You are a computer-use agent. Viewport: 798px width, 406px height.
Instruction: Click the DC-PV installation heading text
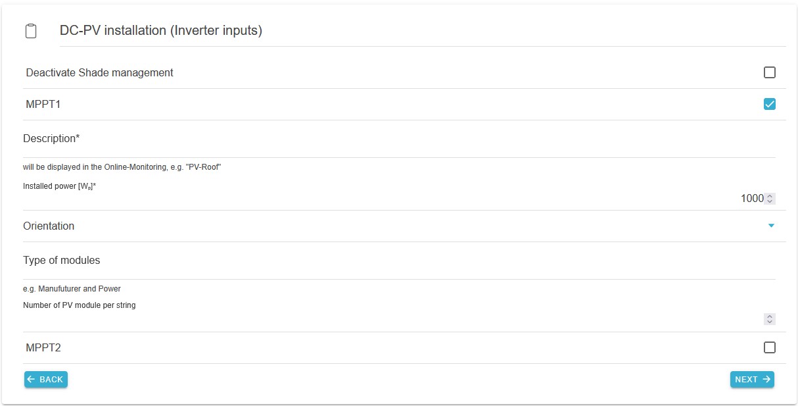161,31
